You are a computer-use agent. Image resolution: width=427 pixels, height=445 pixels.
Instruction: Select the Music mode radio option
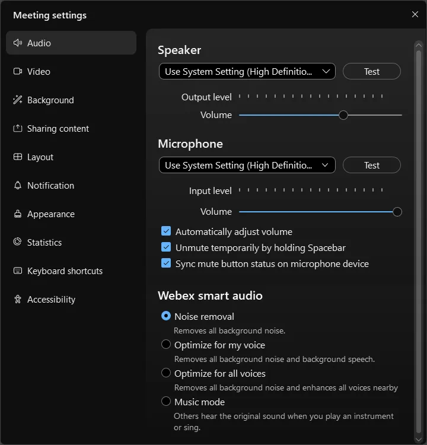(166, 402)
